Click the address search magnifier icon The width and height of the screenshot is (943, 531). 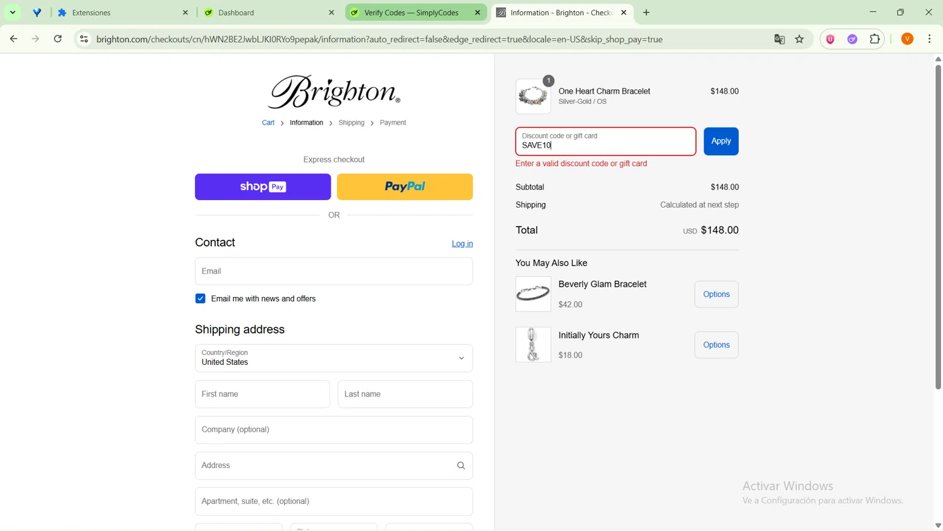click(461, 466)
